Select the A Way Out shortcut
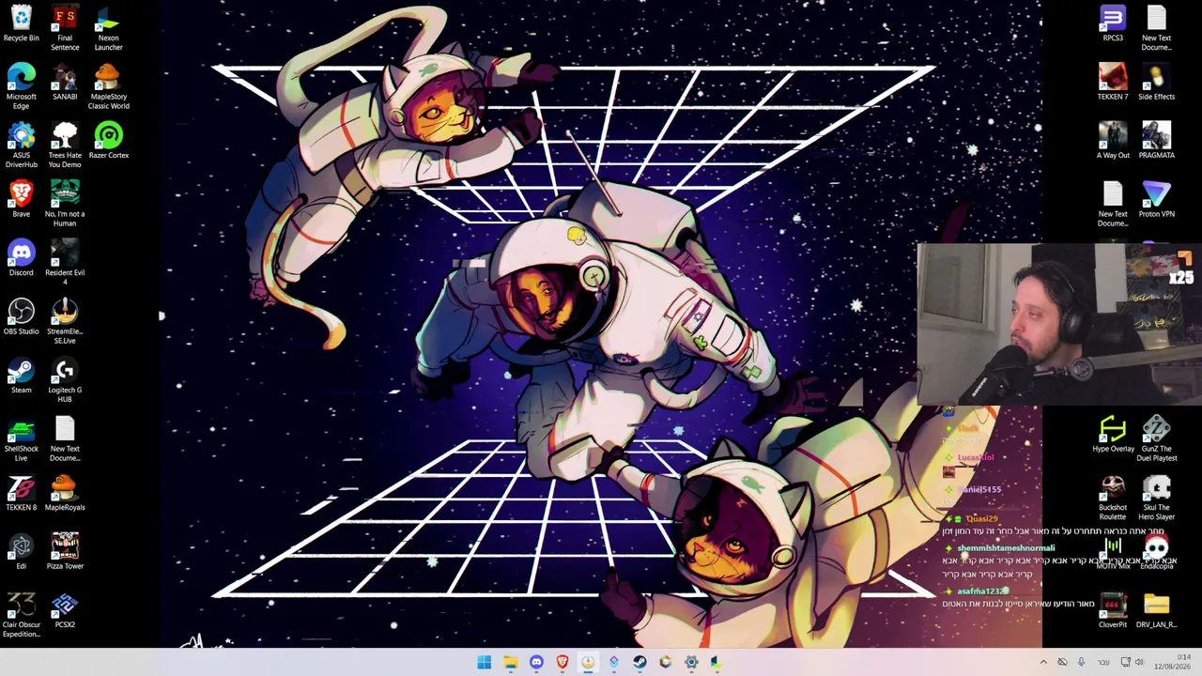1202x676 pixels. point(1113,141)
